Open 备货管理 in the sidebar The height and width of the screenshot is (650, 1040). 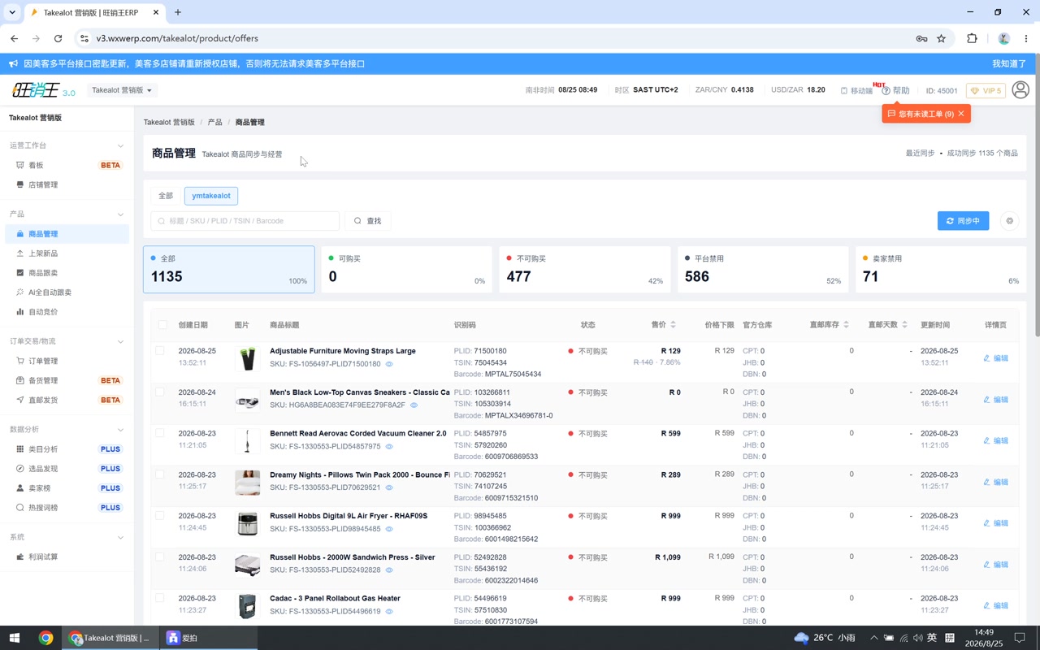67,380
